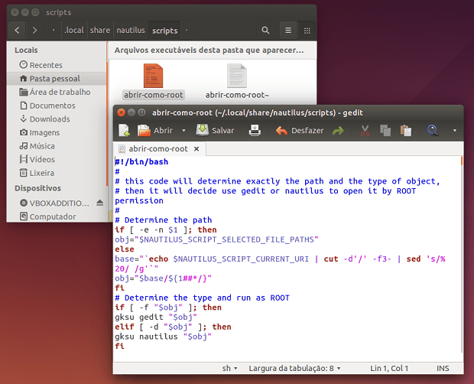Open Imagens in the sidebar
This screenshot has width=474, height=384.
(57, 132)
